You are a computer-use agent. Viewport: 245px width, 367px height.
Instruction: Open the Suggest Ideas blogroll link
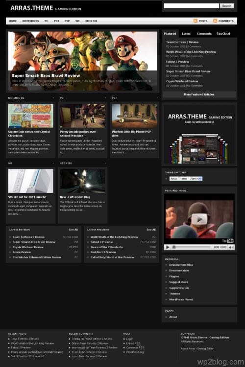pos(178,282)
